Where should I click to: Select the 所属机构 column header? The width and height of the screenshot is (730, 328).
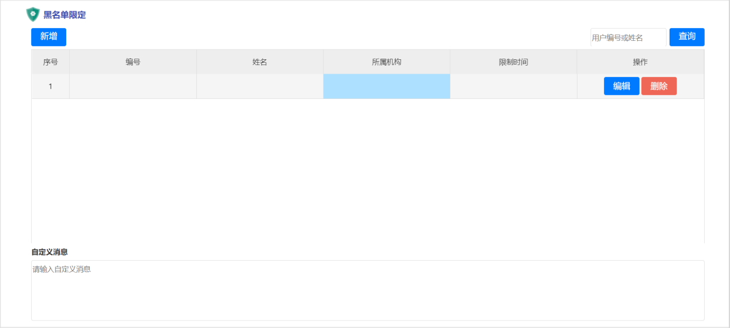click(x=386, y=62)
